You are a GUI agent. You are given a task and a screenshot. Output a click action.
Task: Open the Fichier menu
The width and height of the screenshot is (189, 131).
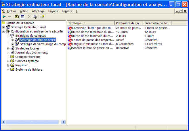click(12, 11)
